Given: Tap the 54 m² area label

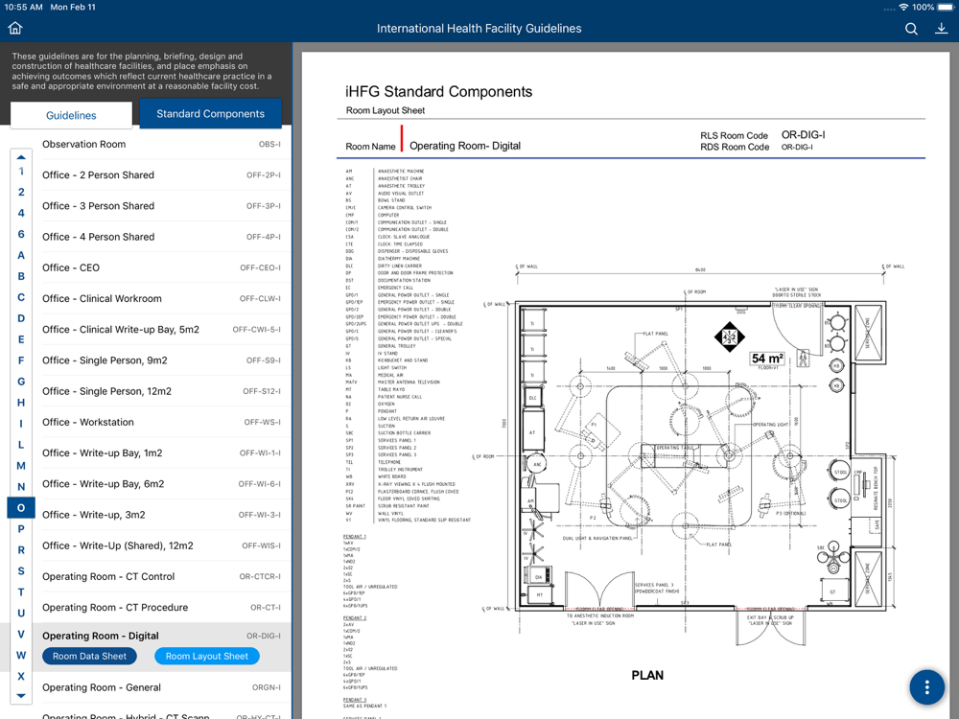Looking at the screenshot, I should [767, 359].
